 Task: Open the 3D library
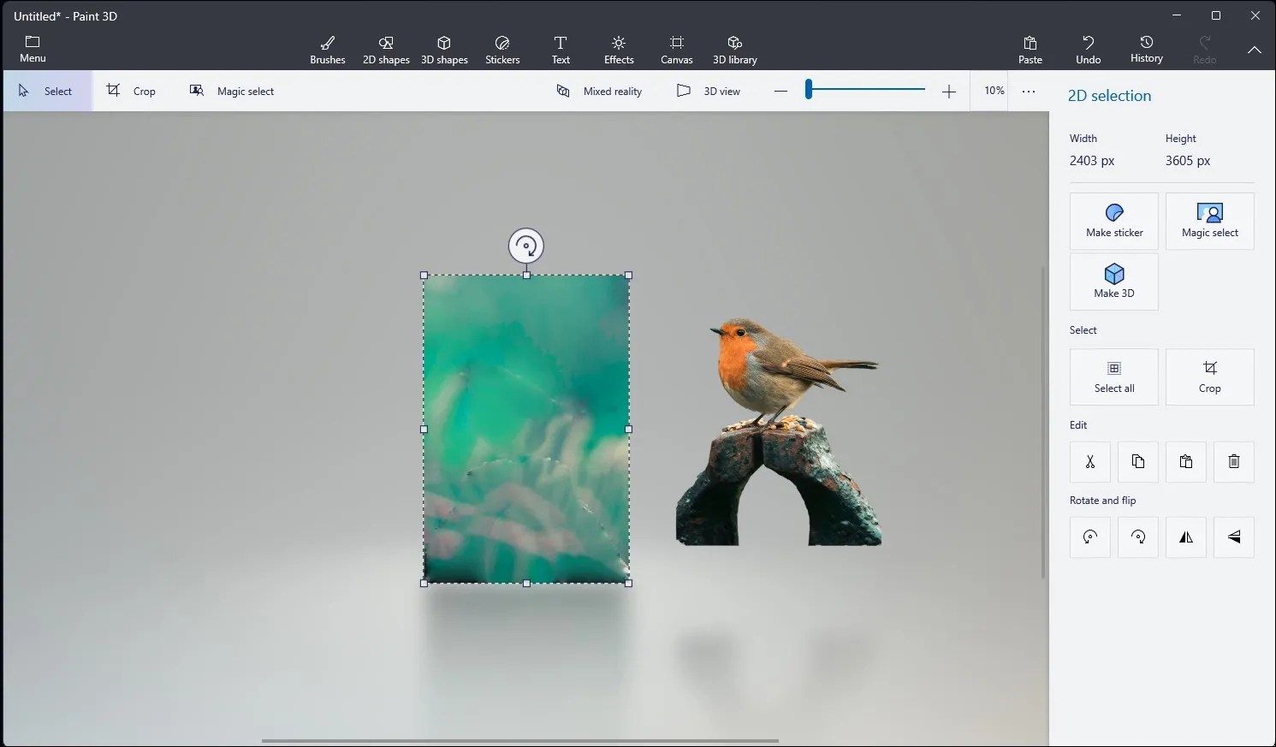pos(734,49)
